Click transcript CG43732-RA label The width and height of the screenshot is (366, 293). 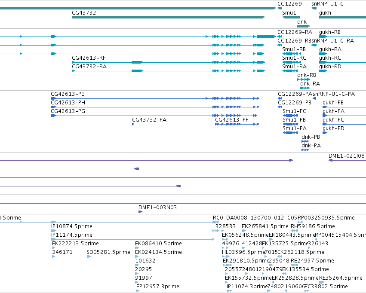click(x=89, y=67)
